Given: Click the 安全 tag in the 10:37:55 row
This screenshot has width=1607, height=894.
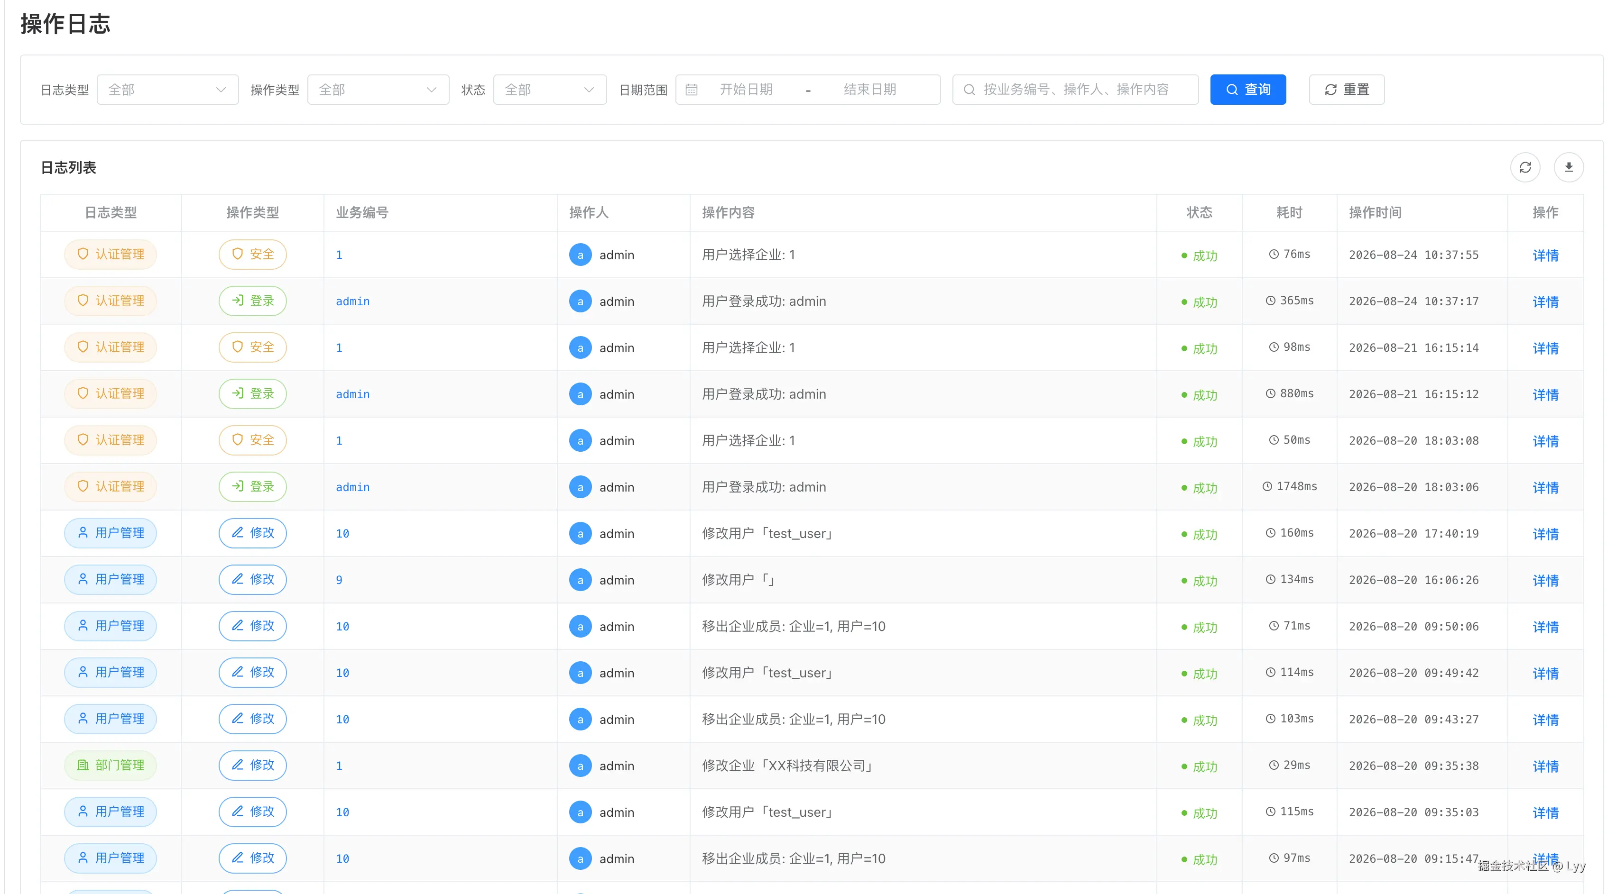Looking at the screenshot, I should [253, 255].
